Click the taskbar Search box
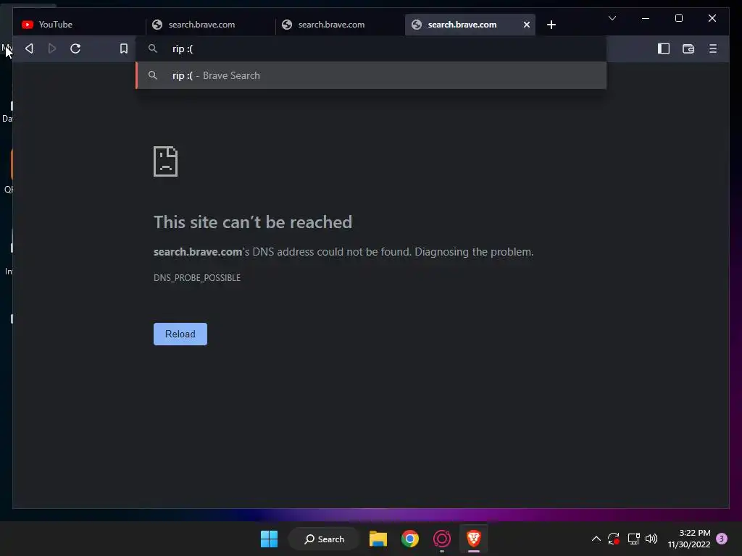This screenshot has width=742, height=556. 324,539
